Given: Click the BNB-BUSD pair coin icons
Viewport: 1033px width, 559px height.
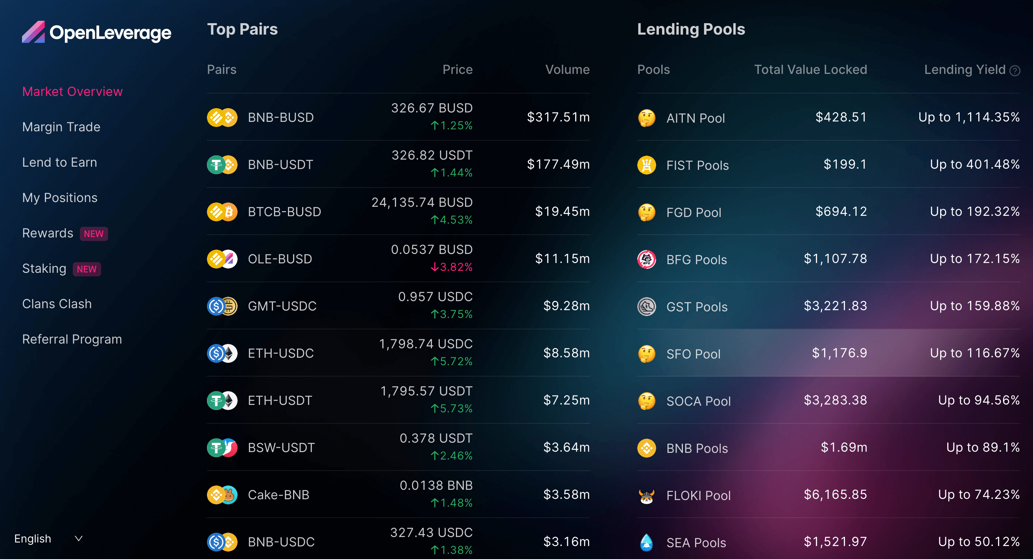Looking at the screenshot, I should [x=222, y=118].
